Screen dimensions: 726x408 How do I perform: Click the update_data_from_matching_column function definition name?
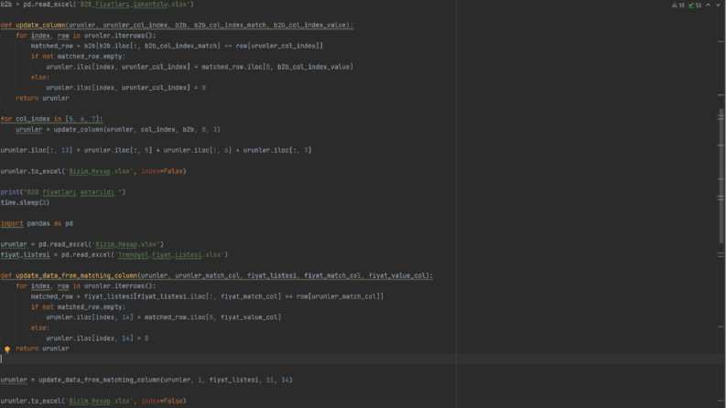pyautogui.click(x=76, y=275)
